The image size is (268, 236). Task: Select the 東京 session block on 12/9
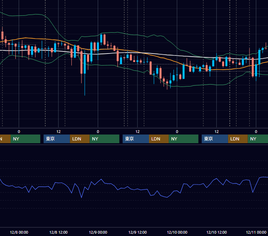click(x=136, y=139)
